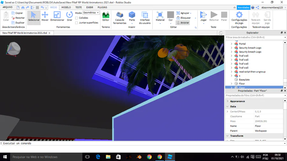
Task: Click the help question mark icon
Action: tap(253, 8)
